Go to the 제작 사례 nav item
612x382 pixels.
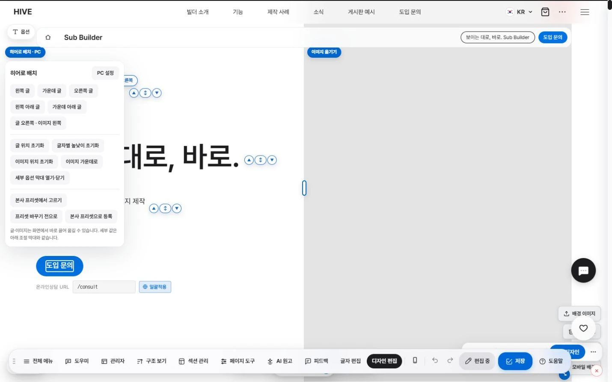[x=278, y=12]
